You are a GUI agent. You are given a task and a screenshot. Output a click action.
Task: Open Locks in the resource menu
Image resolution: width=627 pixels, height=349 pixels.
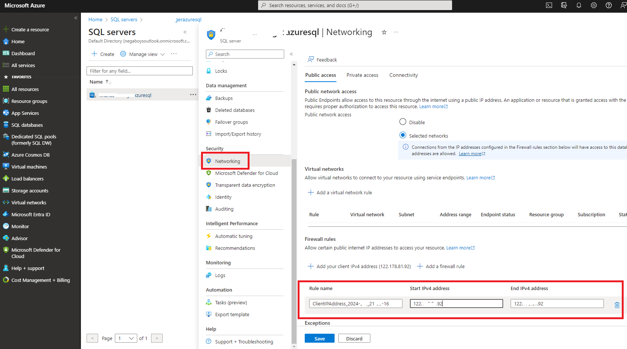(221, 71)
